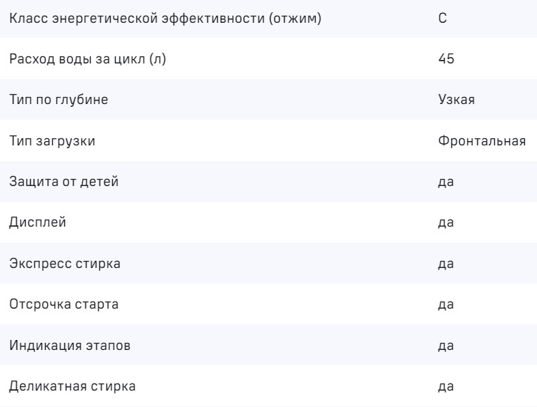This screenshot has height=407, width=537.
Task: Click the 'Расход воды за цикл (л)' label
Action: [x=88, y=58]
